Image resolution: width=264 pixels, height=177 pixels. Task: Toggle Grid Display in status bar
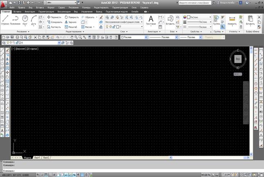click(46, 175)
